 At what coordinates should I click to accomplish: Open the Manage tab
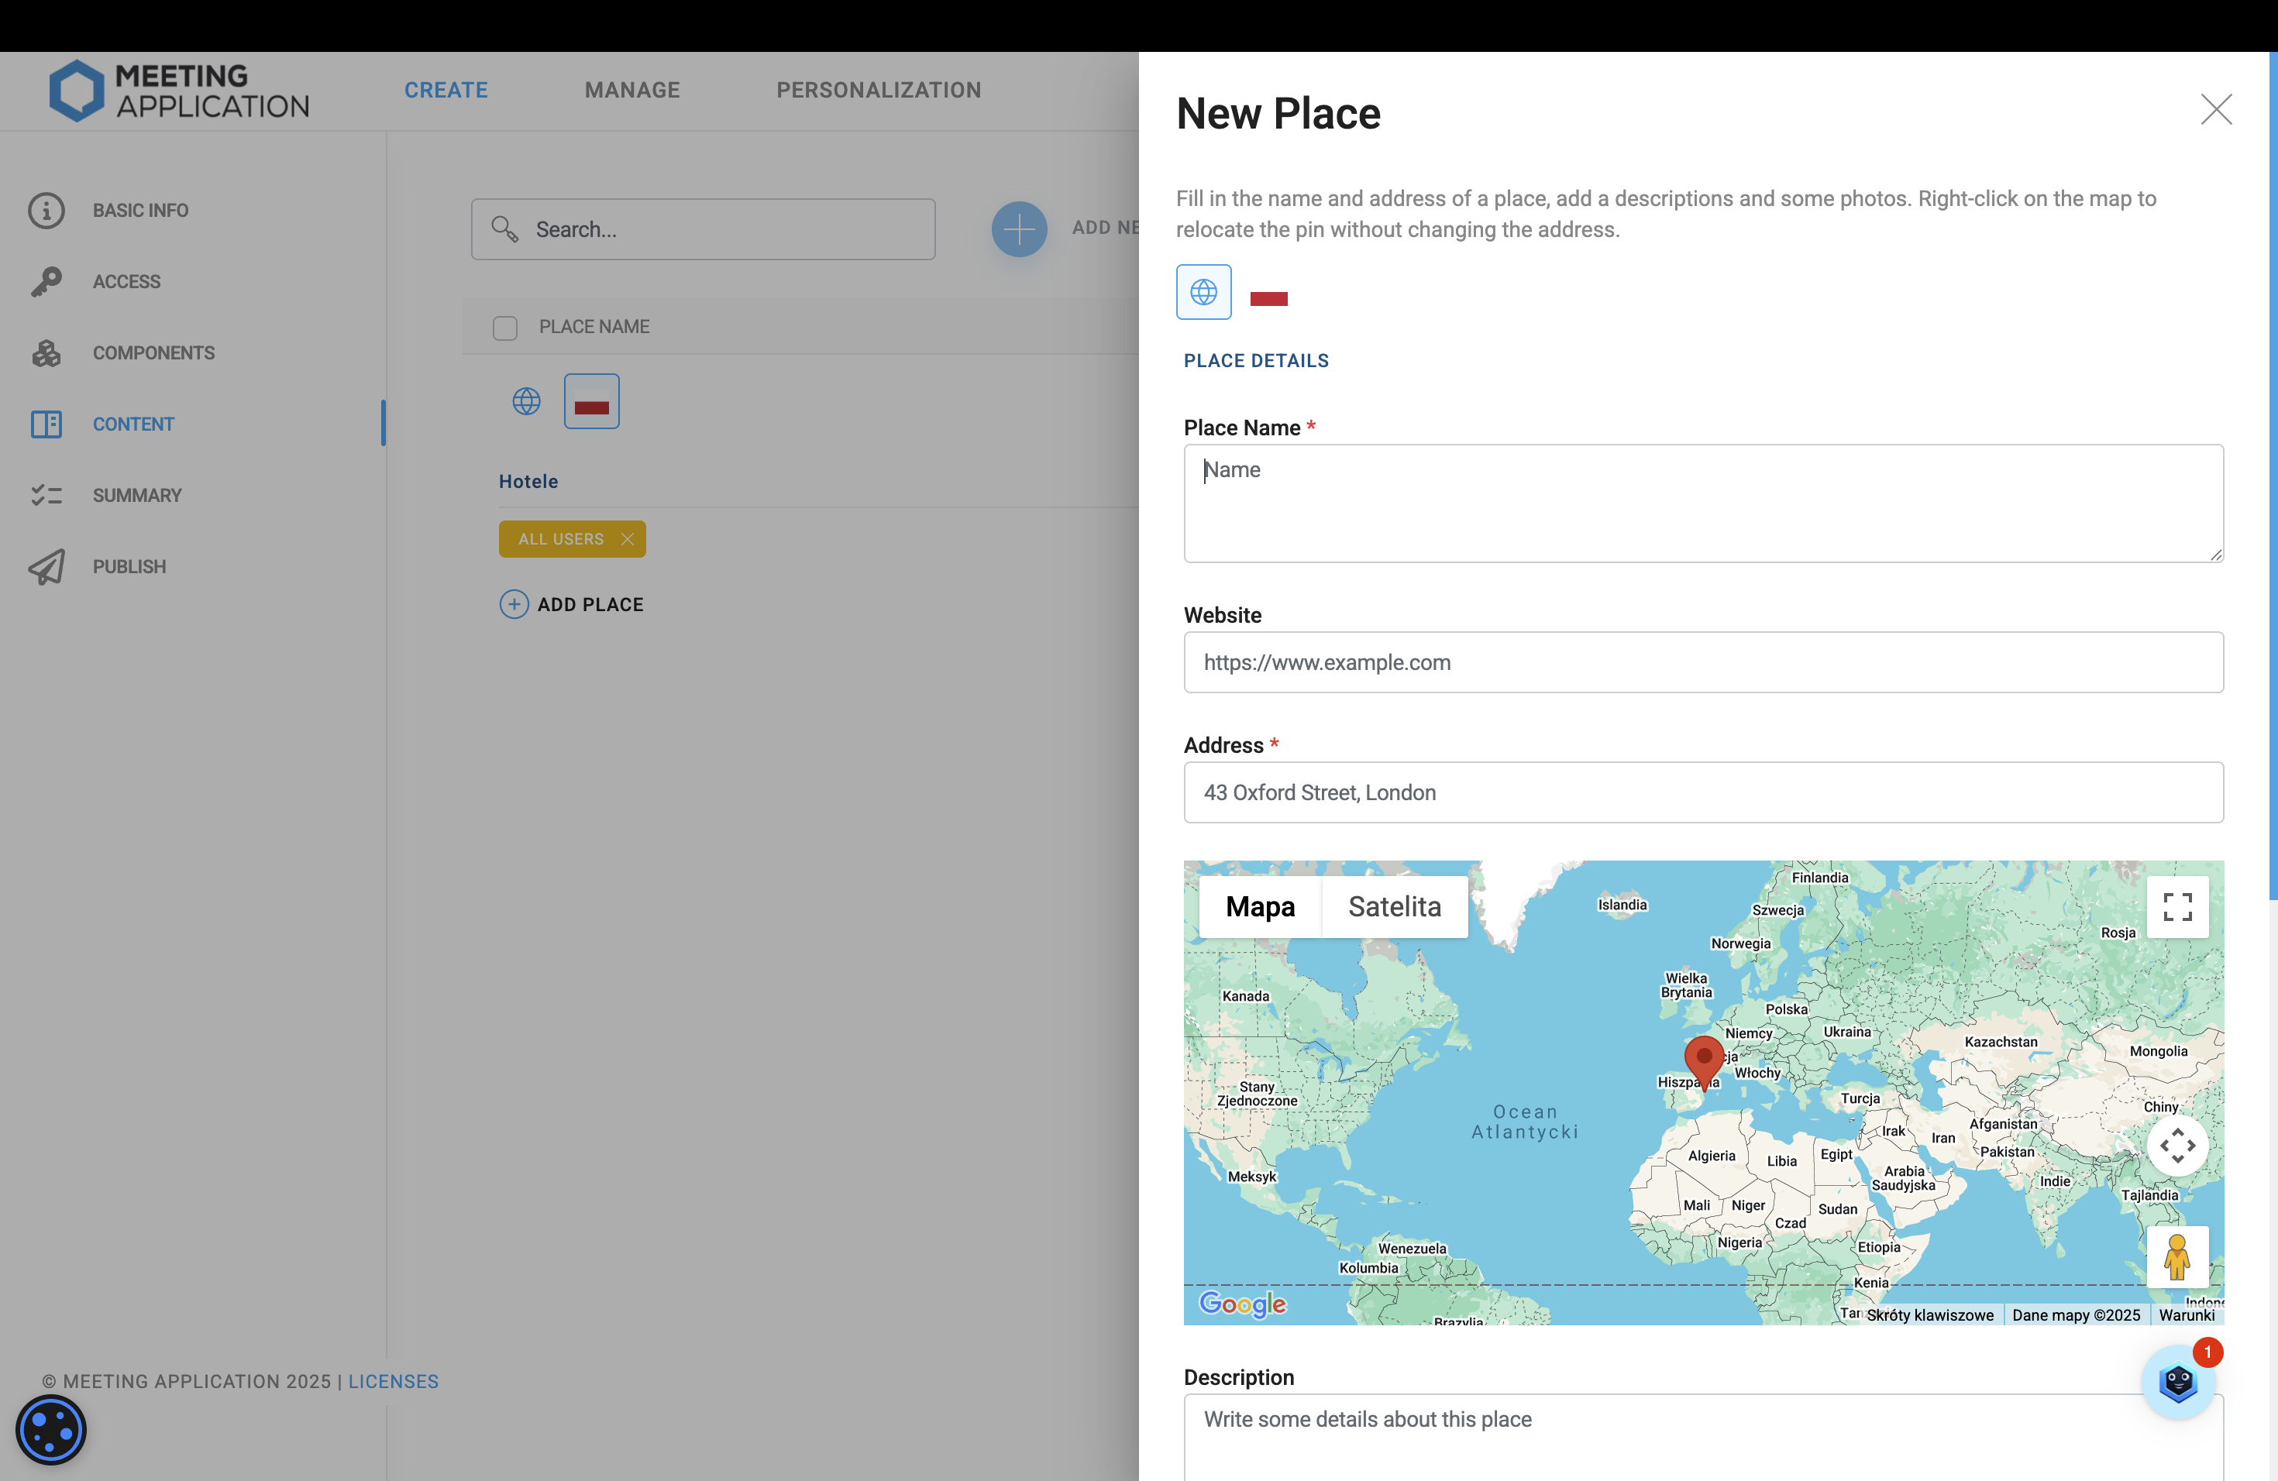coord(631,90)
